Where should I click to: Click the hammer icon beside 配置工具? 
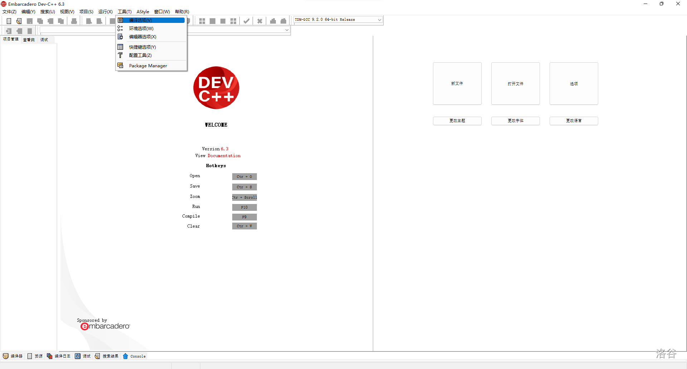coord(120,55)
